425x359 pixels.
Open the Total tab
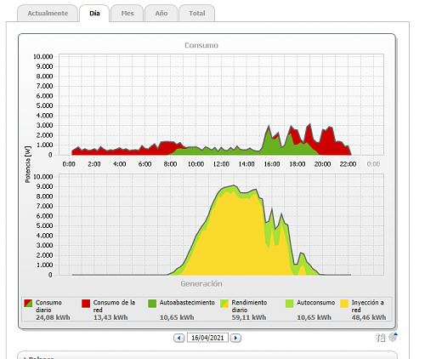point(197,14)
